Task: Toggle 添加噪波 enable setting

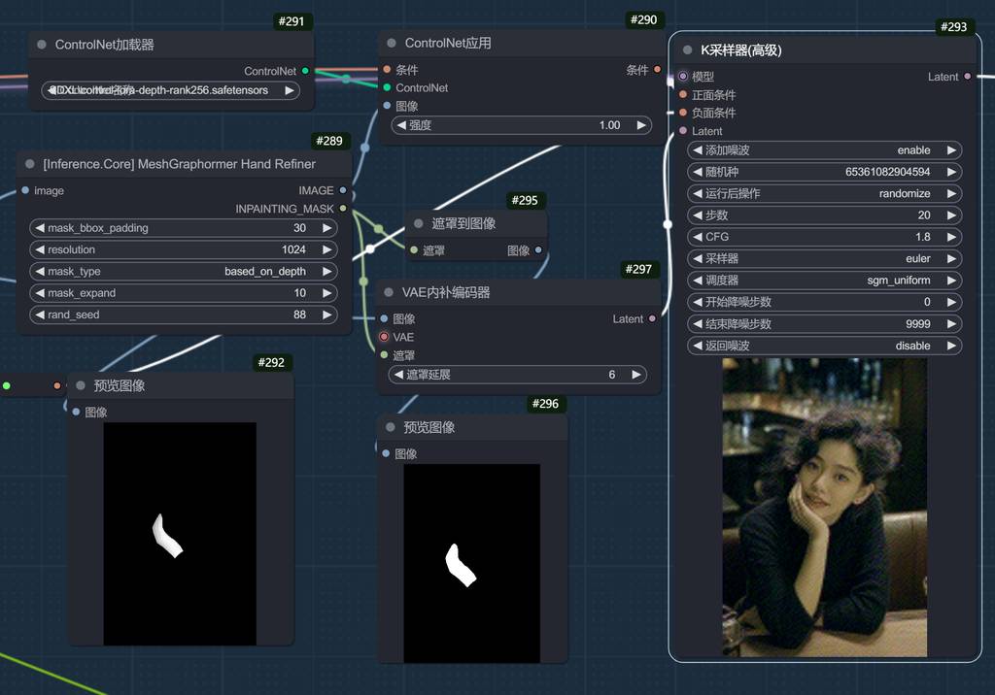Action: [x=824, y=150]
